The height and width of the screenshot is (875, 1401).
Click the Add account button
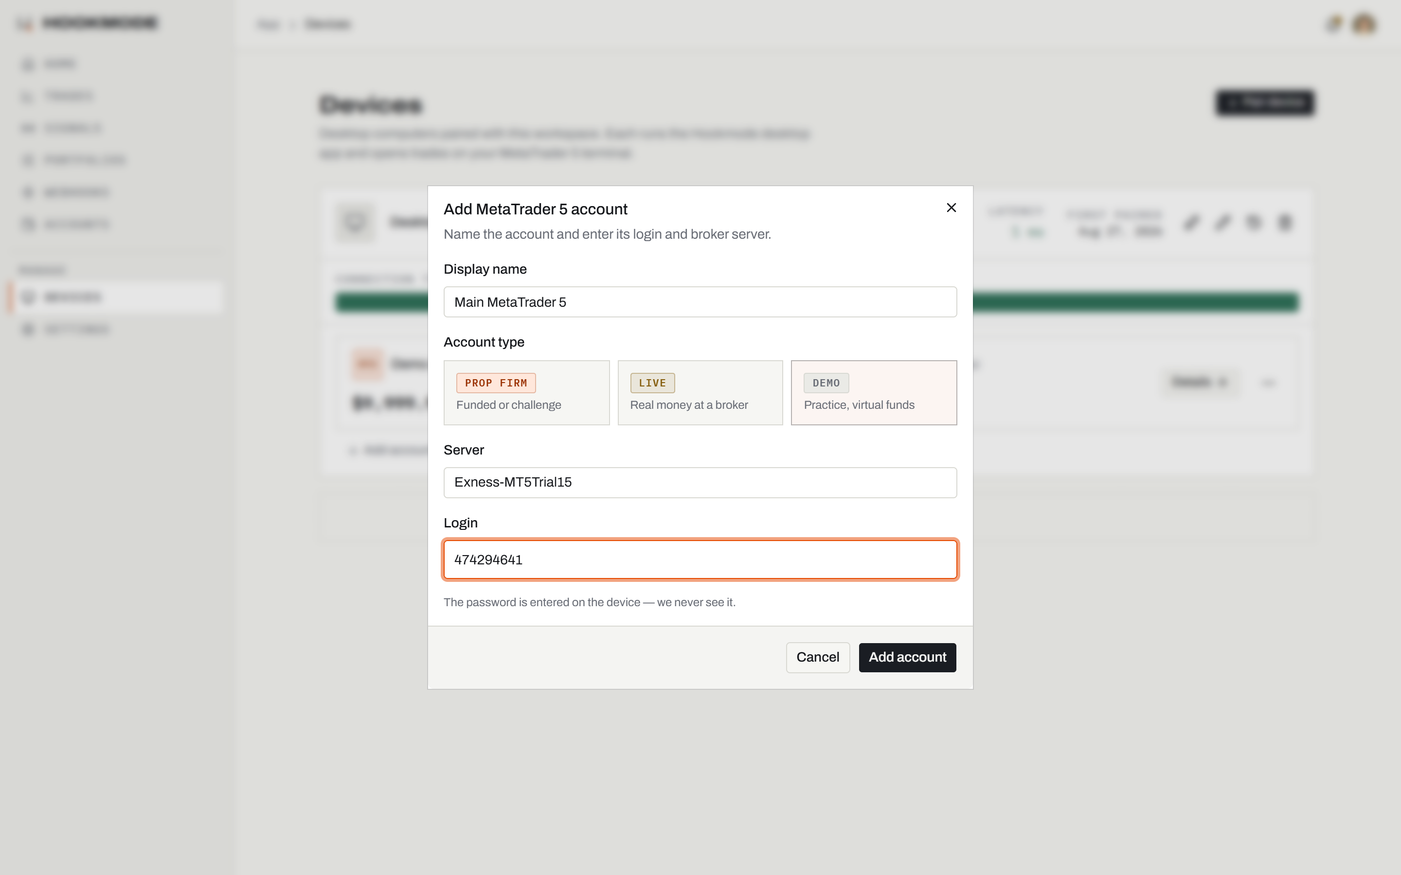pos(907,657)
